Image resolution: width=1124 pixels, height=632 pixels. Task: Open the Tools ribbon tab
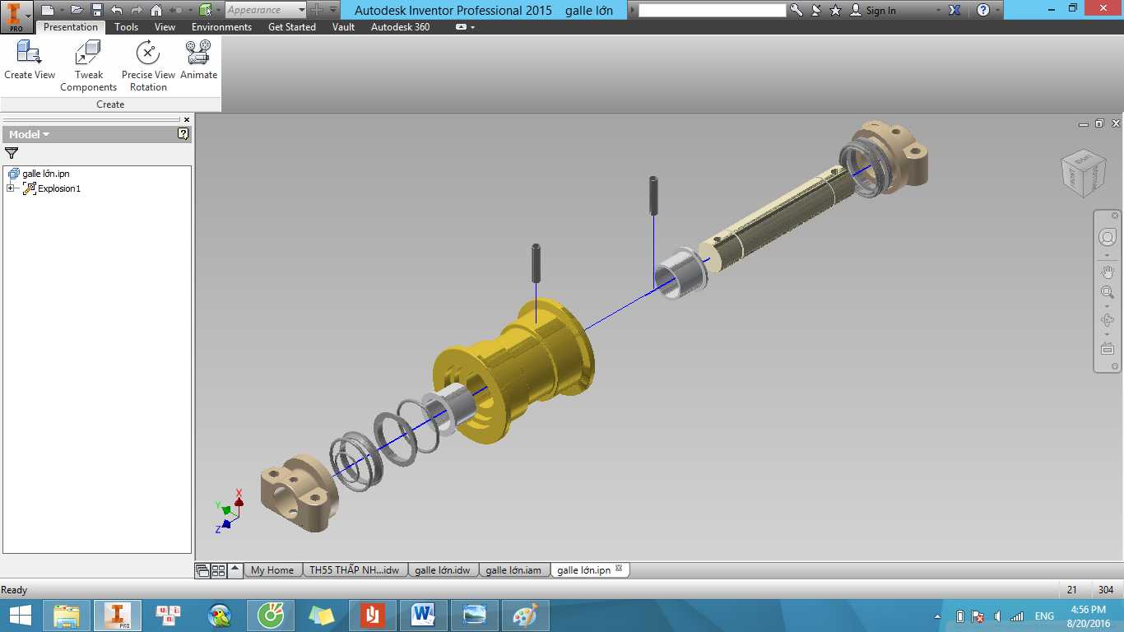[x=127, y=27]
